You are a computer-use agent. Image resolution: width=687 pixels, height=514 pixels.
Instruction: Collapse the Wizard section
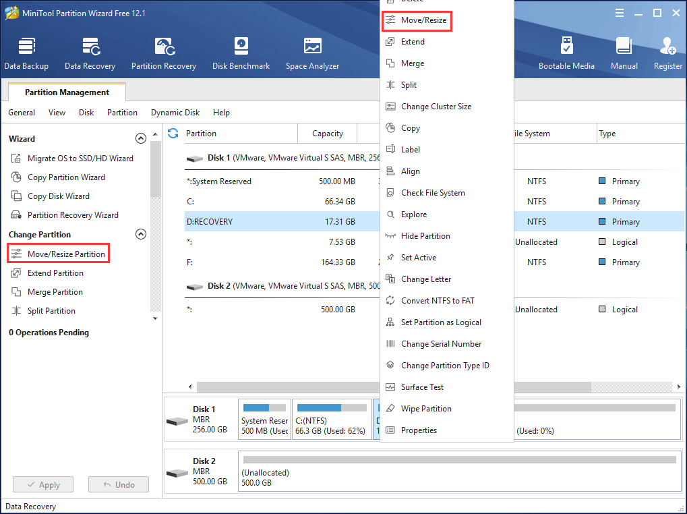coord(141,138)
